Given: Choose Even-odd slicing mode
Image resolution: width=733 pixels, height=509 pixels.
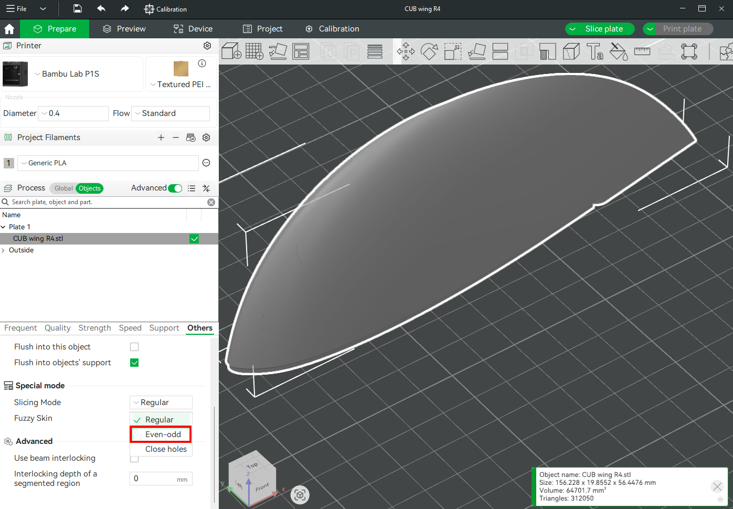Looking at the screenshot, I should 161,434.
